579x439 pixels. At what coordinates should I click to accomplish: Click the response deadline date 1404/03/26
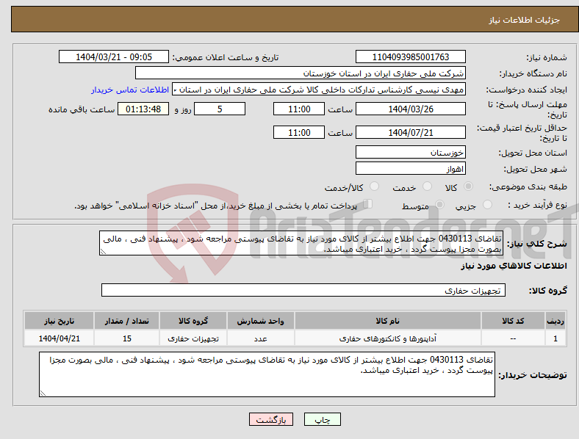tap(410, 109)
